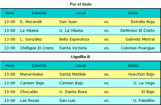This screenshot has width=161, height=105.
Task: Select Defensor El Cristo team
Action: click(x=137, y=30)
